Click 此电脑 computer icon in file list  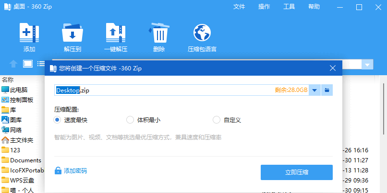(x=5, y=90)
